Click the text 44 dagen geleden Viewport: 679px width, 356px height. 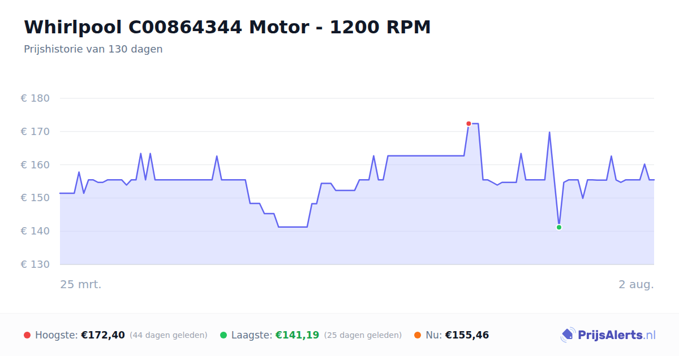[x=169, y=335]
